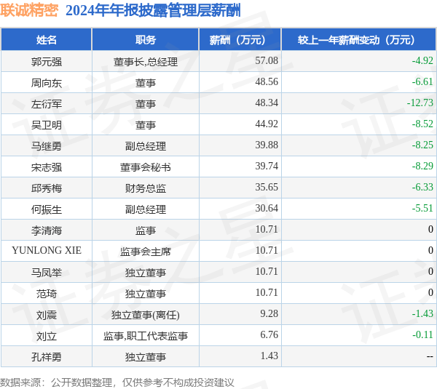This screenshot has width=437, height=389.
Task: Click the name cell 孔祥勇
Action: [x=47, y=357]
